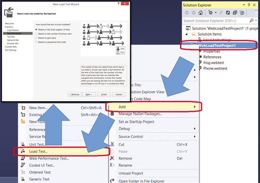
Task: Open the Source Control submenu
Action: point(156,137)
